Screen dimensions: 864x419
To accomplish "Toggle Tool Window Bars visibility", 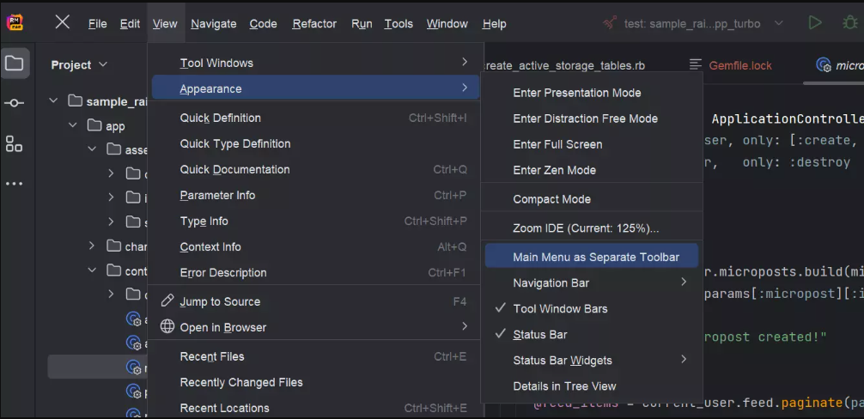I will [x=560, y=308].
